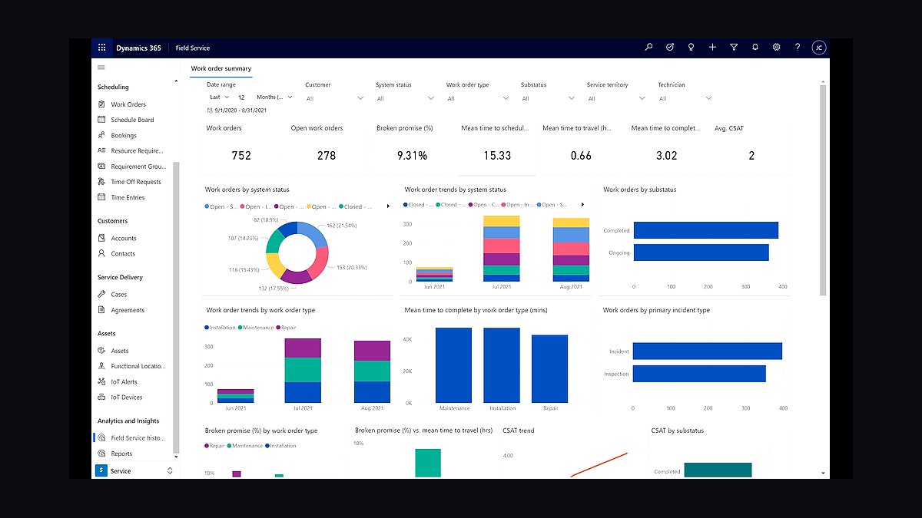
Task: Click the Completed bar in substatus chart
Action: (x=706, y=230)
